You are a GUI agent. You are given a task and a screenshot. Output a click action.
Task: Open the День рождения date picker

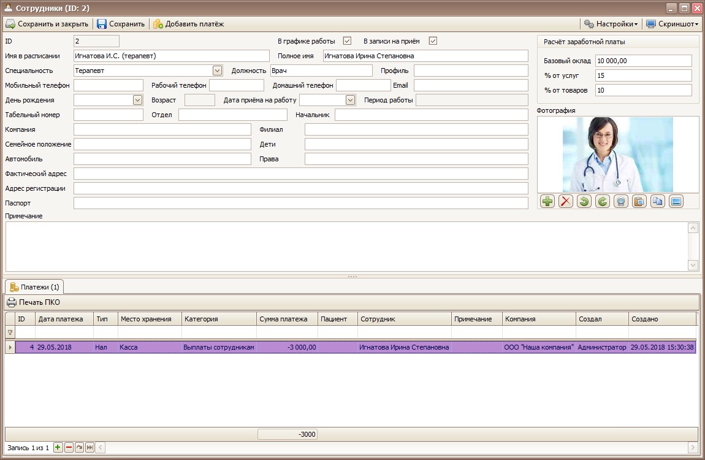point(137,100)
